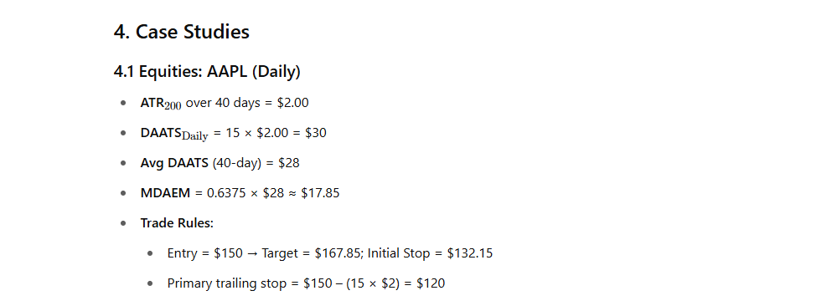Screen dimensions: 837x306
Task: Click the '0.6375 × $28 ≈ $17.85' calculation
Action: (273, 192)
